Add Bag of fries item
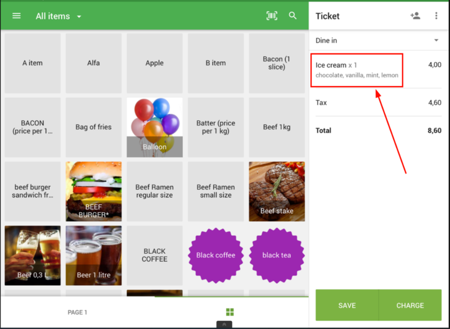 tap(93, 127)
